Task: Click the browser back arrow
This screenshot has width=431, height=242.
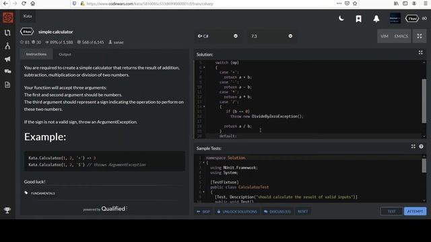Action: pyautogui.click(x=5, y=3)
